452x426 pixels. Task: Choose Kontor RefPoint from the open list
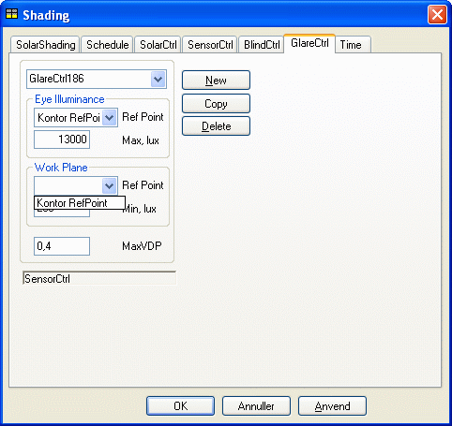[x=80, y=203]
